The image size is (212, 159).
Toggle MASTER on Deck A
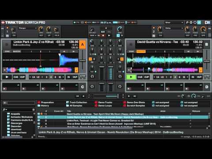pos(17,51)
